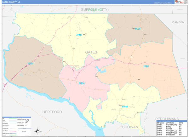Click ZIP code label 27938
189x137 pixels.
(81, 83)
